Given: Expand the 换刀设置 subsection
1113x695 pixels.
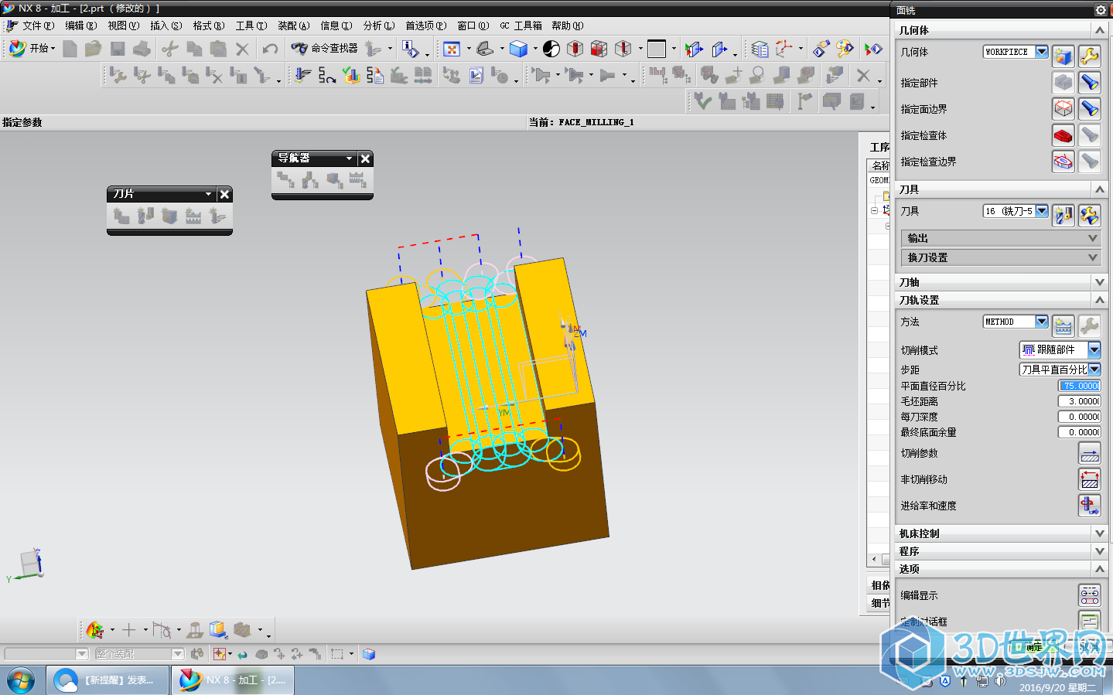Looking at the screenshot, I should [x=1001, y=257].
